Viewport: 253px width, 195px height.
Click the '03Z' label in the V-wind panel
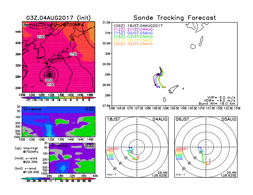(89, 146)
